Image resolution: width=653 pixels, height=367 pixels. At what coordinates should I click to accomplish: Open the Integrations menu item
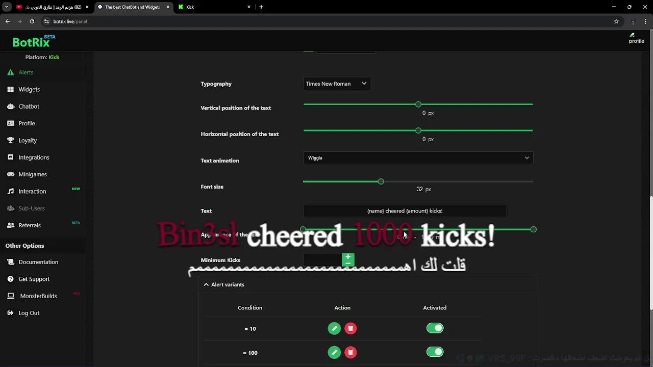click(x=34, y=158)
